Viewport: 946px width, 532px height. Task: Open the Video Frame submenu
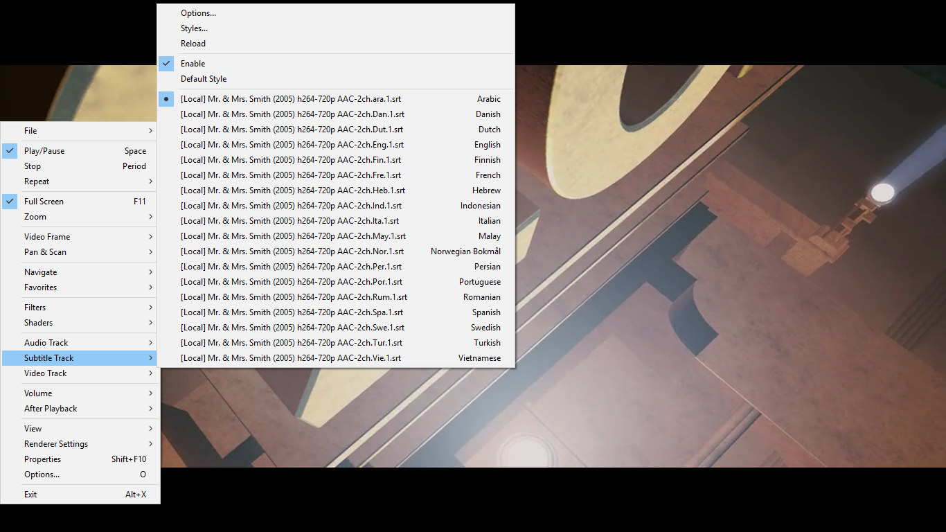80,237
